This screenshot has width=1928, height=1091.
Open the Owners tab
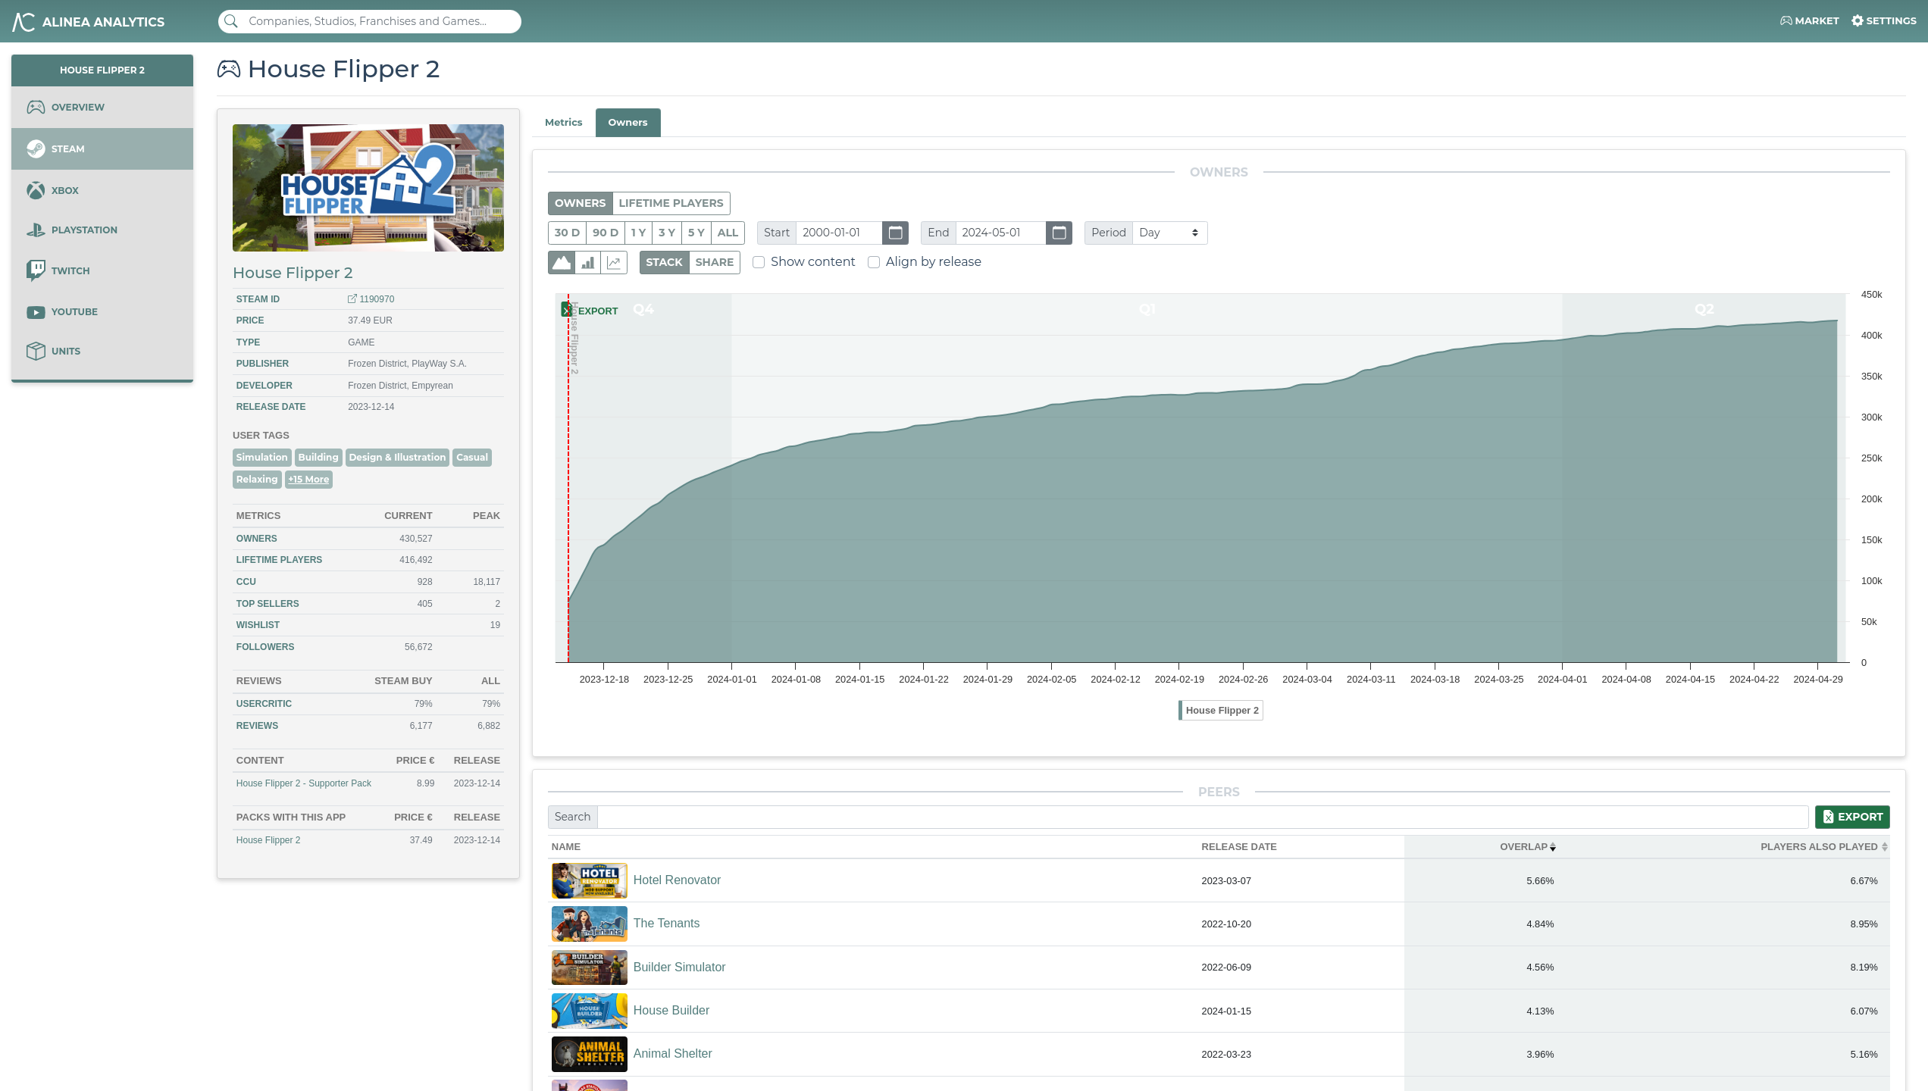(x=628, y=122)
